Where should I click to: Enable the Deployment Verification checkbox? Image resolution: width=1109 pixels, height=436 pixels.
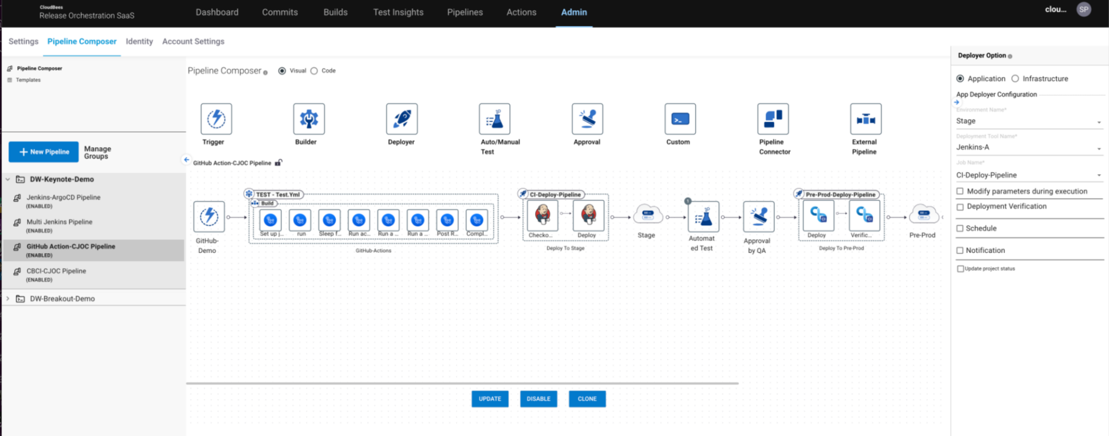coord(960,207)
